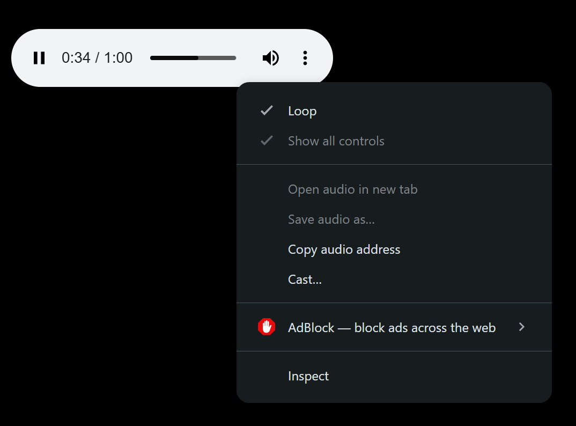Open Inspect from the context menu
Screen dimensions: 576x426
click(x=308, y=376)
